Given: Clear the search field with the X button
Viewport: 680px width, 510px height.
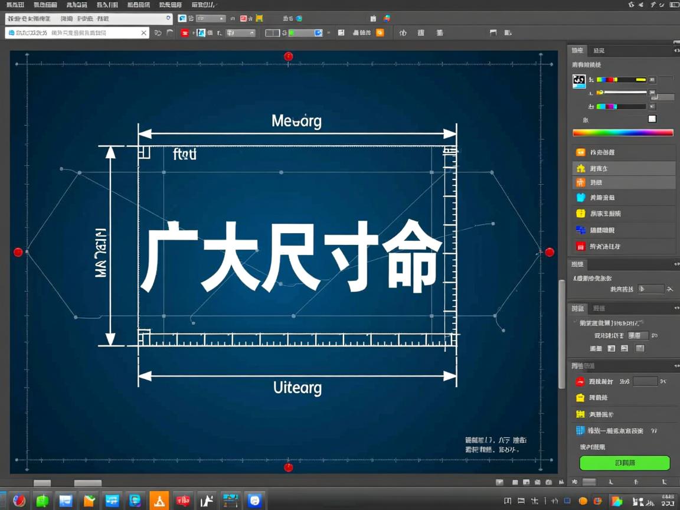Looking at the screenshot, I should click(x=144, y=33).
